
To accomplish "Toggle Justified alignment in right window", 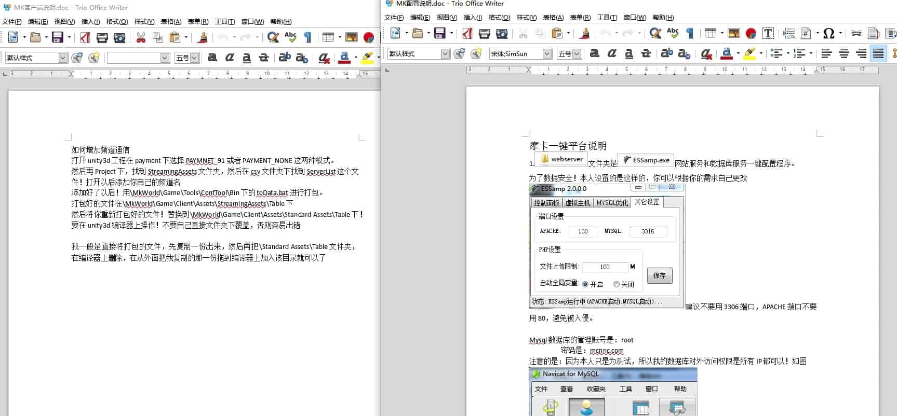I will [878, 53].
